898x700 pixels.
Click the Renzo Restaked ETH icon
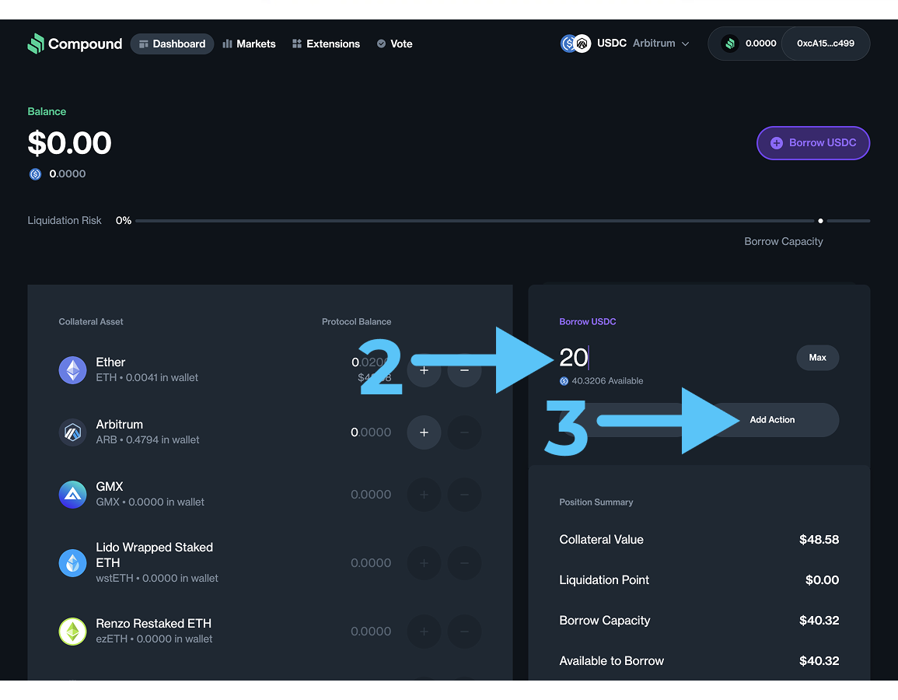click(73, 631)
